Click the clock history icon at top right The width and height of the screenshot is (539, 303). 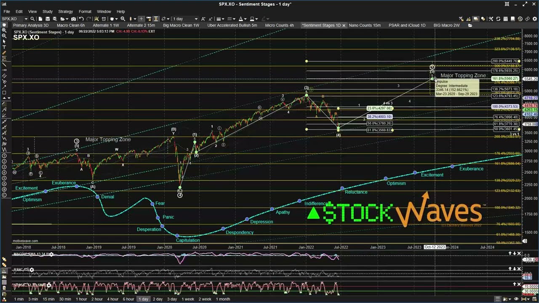tap(520, 19)
